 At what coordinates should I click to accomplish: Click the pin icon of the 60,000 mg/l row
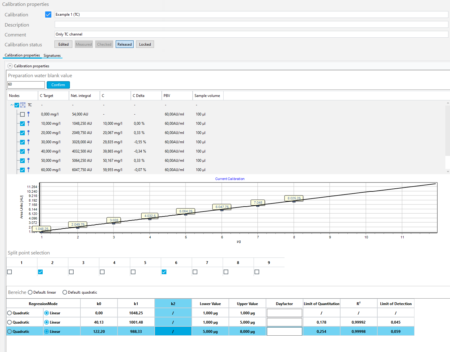[x=28, y=170]
